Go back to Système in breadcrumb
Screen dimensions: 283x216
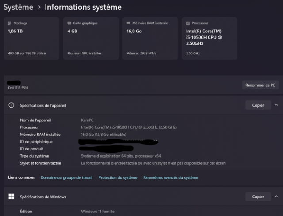pos(18,7)
